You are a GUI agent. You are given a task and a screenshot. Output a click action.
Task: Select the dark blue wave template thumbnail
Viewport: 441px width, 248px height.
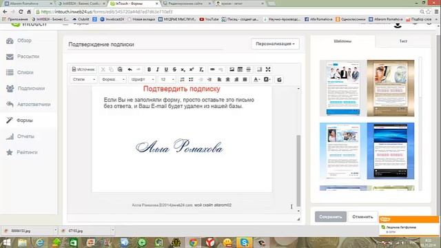point(391,151)
